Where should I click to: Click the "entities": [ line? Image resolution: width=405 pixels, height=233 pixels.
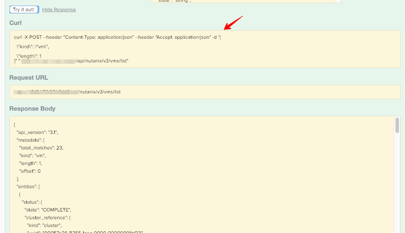pos(28,186)
